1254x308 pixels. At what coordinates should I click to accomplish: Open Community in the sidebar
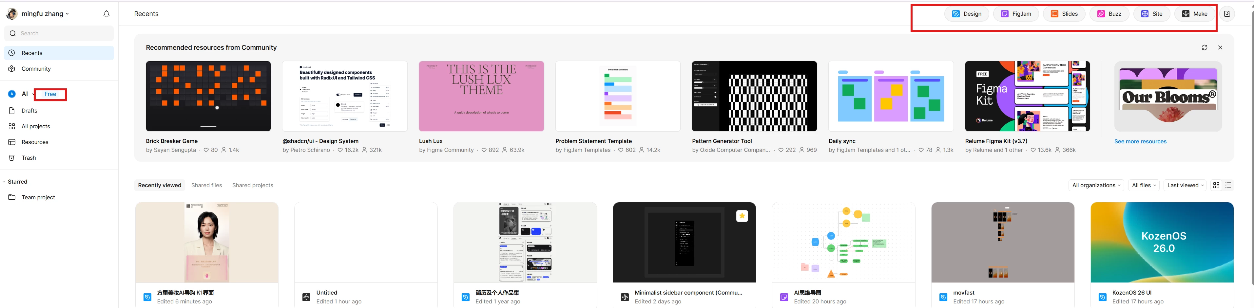coord(59,69)
